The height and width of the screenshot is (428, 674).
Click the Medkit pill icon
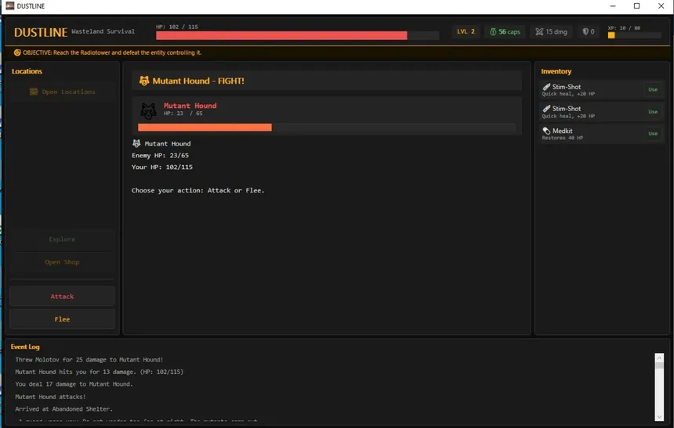[546, 131]
